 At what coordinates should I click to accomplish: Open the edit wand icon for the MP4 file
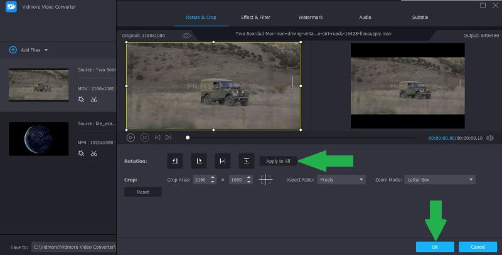81,153
